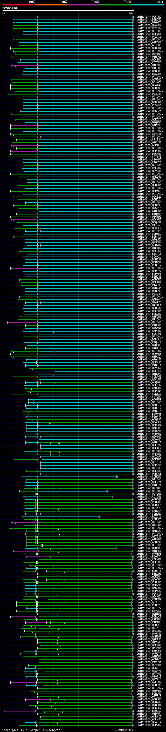
Task: Click hit label UniRef100_C6HGT2
Action: pyautogui.click(x=149, y=265)
